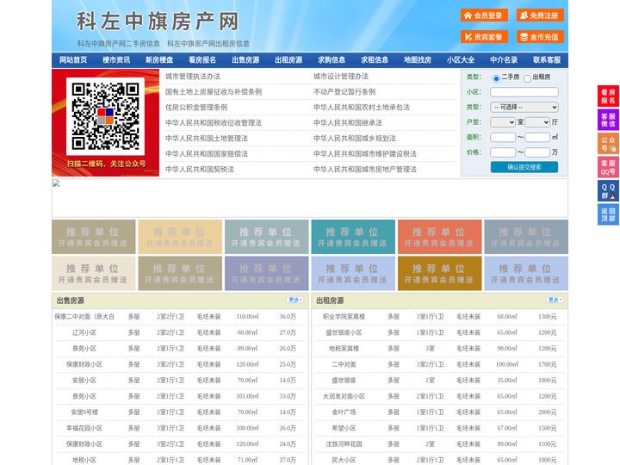The height and width of the screenshot is (465, 620).
Task: Open 新房楼盘 navigation item
Action: (159, 60)
